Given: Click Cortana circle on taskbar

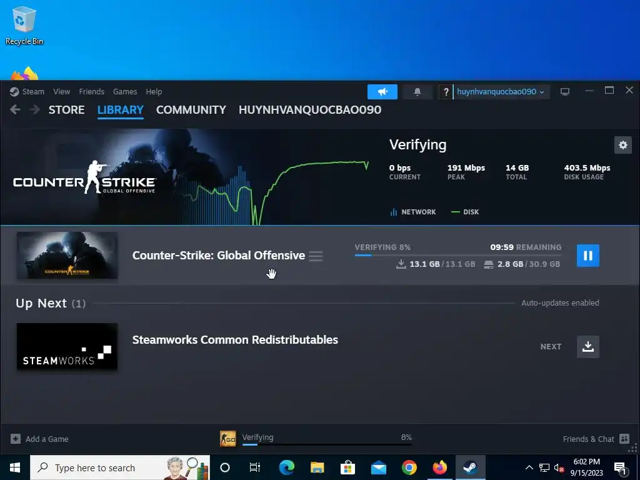Looking at the screenshot, I should point(225,467).
